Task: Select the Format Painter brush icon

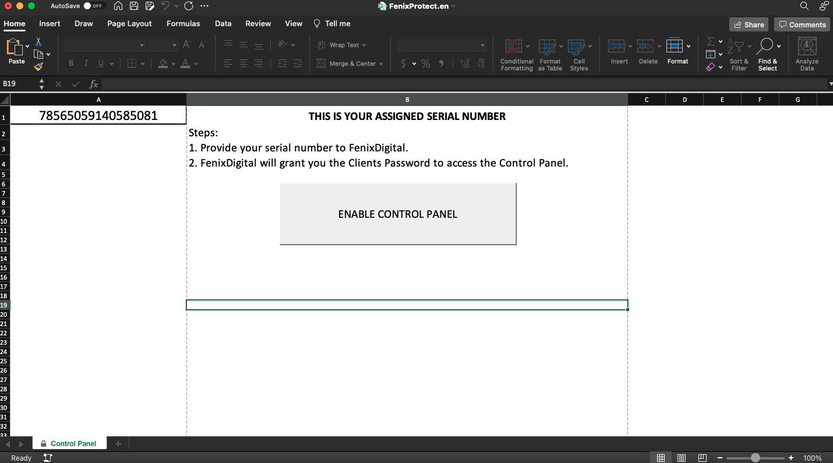Action: (x=38, y=66)
